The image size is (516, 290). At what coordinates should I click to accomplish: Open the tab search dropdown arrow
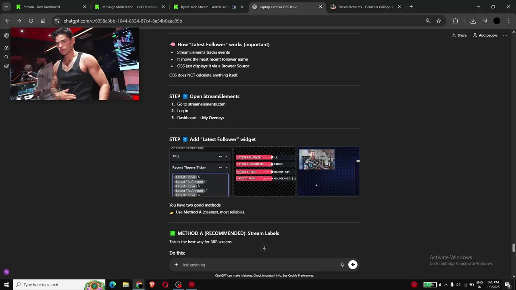tap(6, 7)
